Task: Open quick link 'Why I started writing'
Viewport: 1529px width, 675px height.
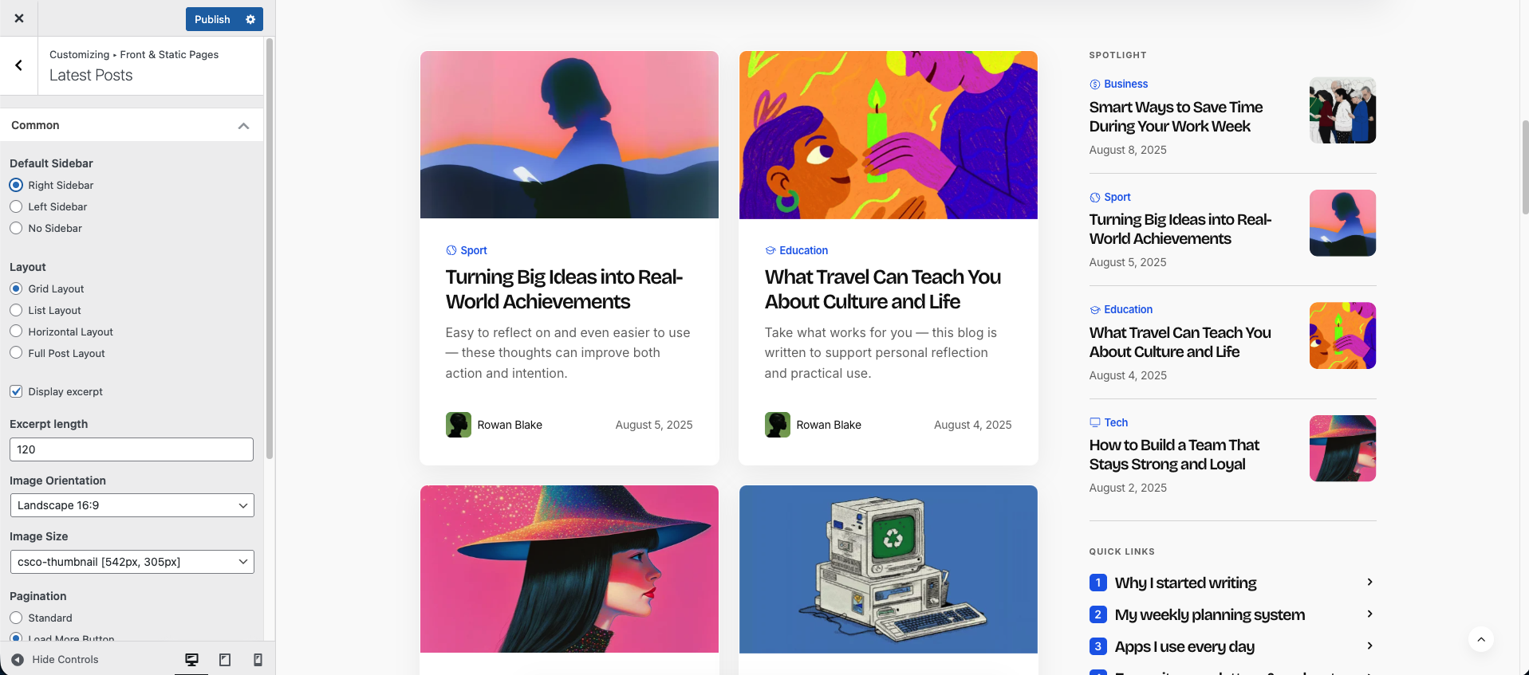Action: pos(1185,583)
